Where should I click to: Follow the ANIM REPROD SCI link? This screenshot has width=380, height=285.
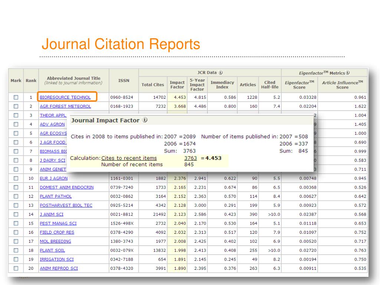coord(59,268)
